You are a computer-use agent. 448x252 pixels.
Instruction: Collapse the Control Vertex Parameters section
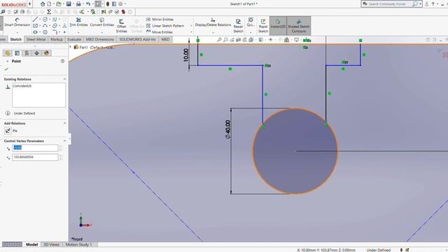tap(64, 141)
